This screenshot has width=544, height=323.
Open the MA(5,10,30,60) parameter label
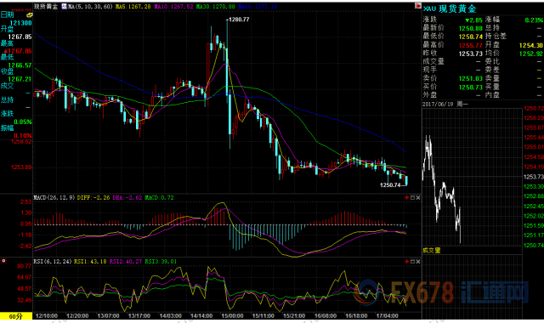[90, 6]
